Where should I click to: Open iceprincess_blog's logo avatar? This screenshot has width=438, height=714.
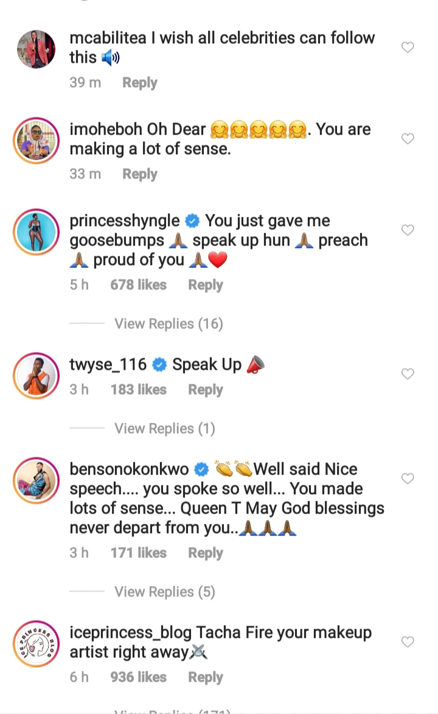coord(36,643)
